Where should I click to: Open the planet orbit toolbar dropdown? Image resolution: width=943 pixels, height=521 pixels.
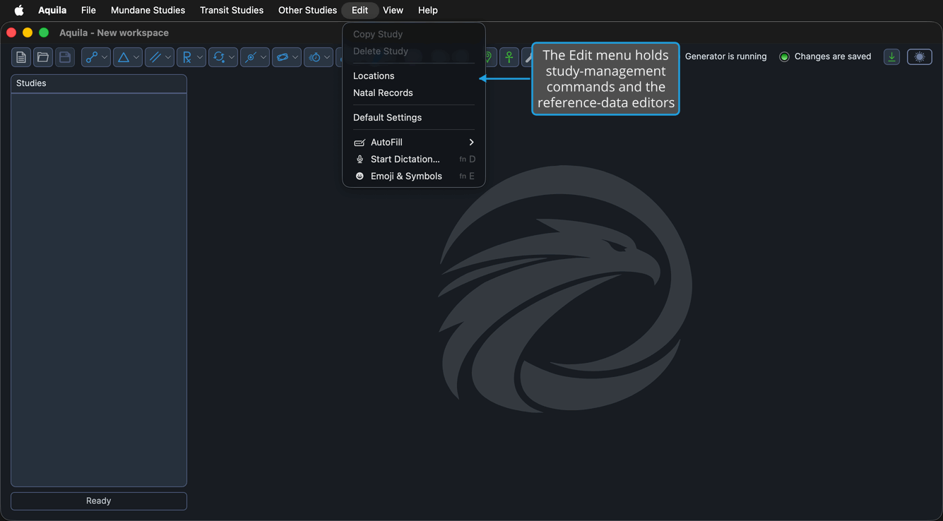(x=287, y=57)
